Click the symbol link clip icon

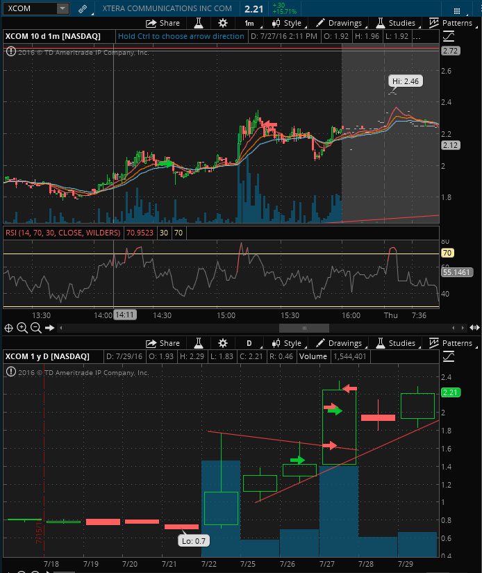pos(83,9)
